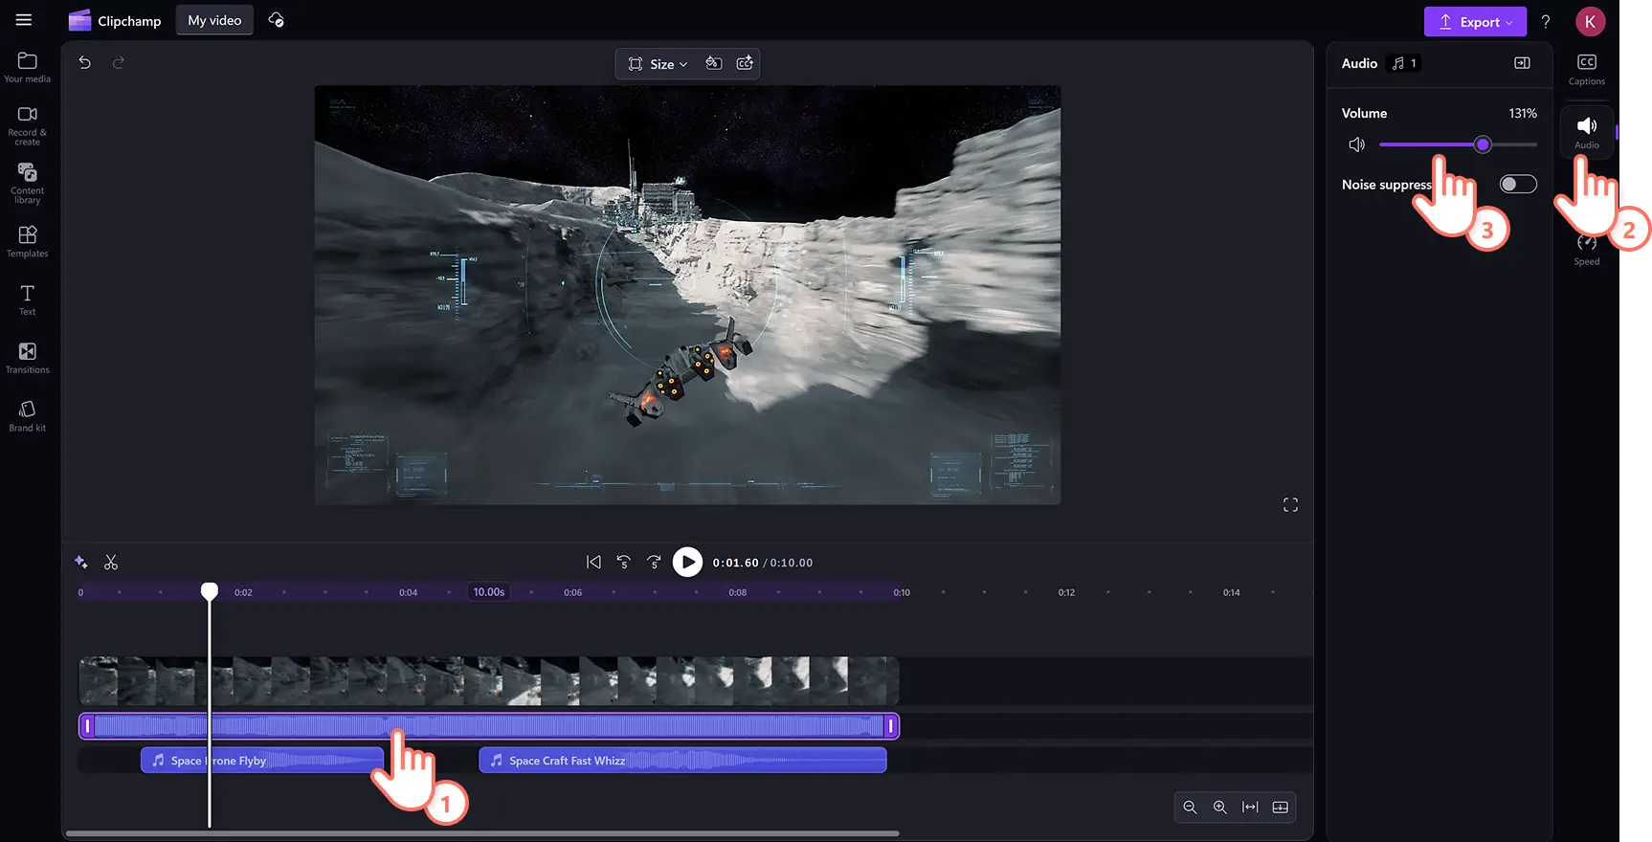Expand the Size dropdown
The height and width of the screenshot is (842, 1652).
pyautogui.click(x=659, y=64)
